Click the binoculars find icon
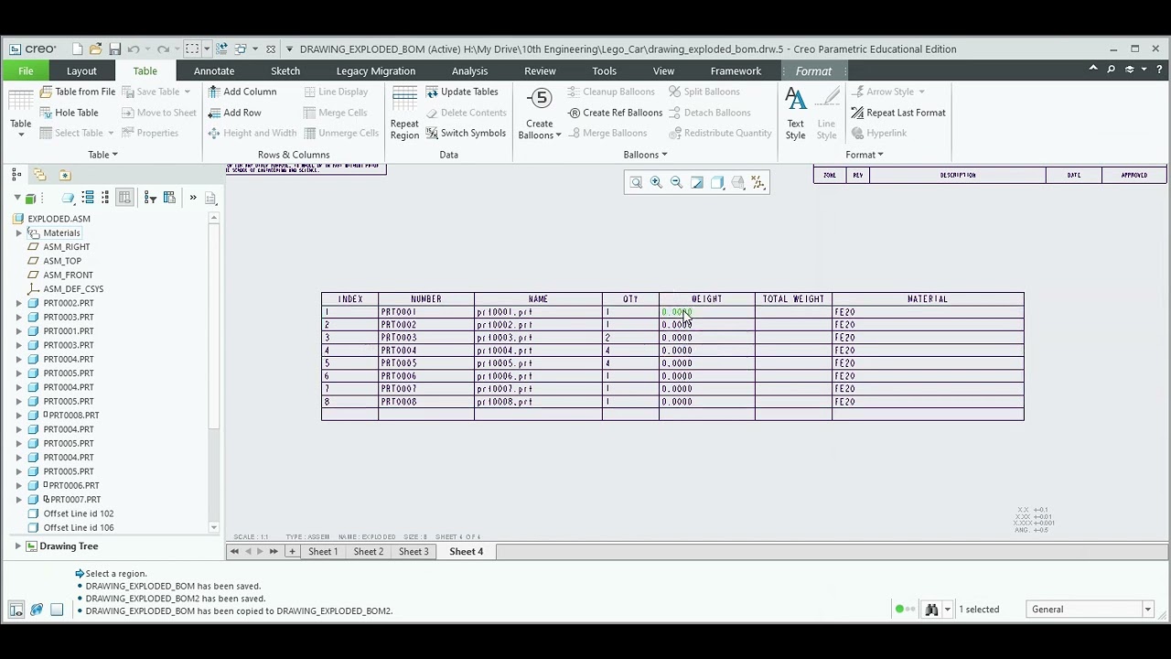1171x659 pixels. [931, 610]
